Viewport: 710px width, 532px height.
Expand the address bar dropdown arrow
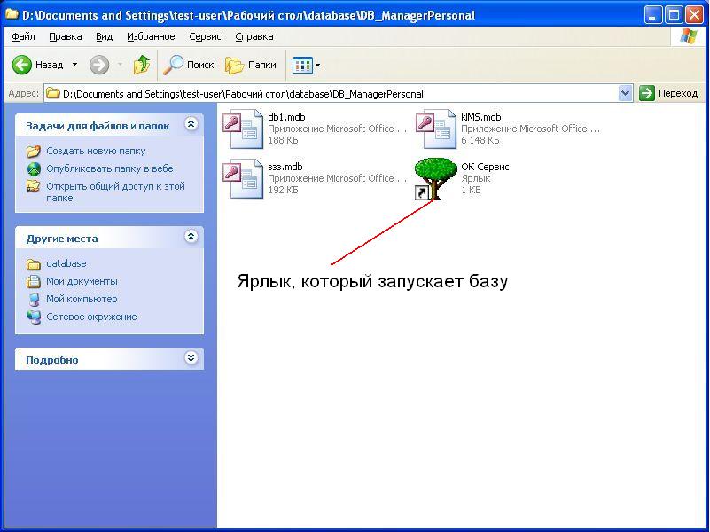click(x=625, y=94)
